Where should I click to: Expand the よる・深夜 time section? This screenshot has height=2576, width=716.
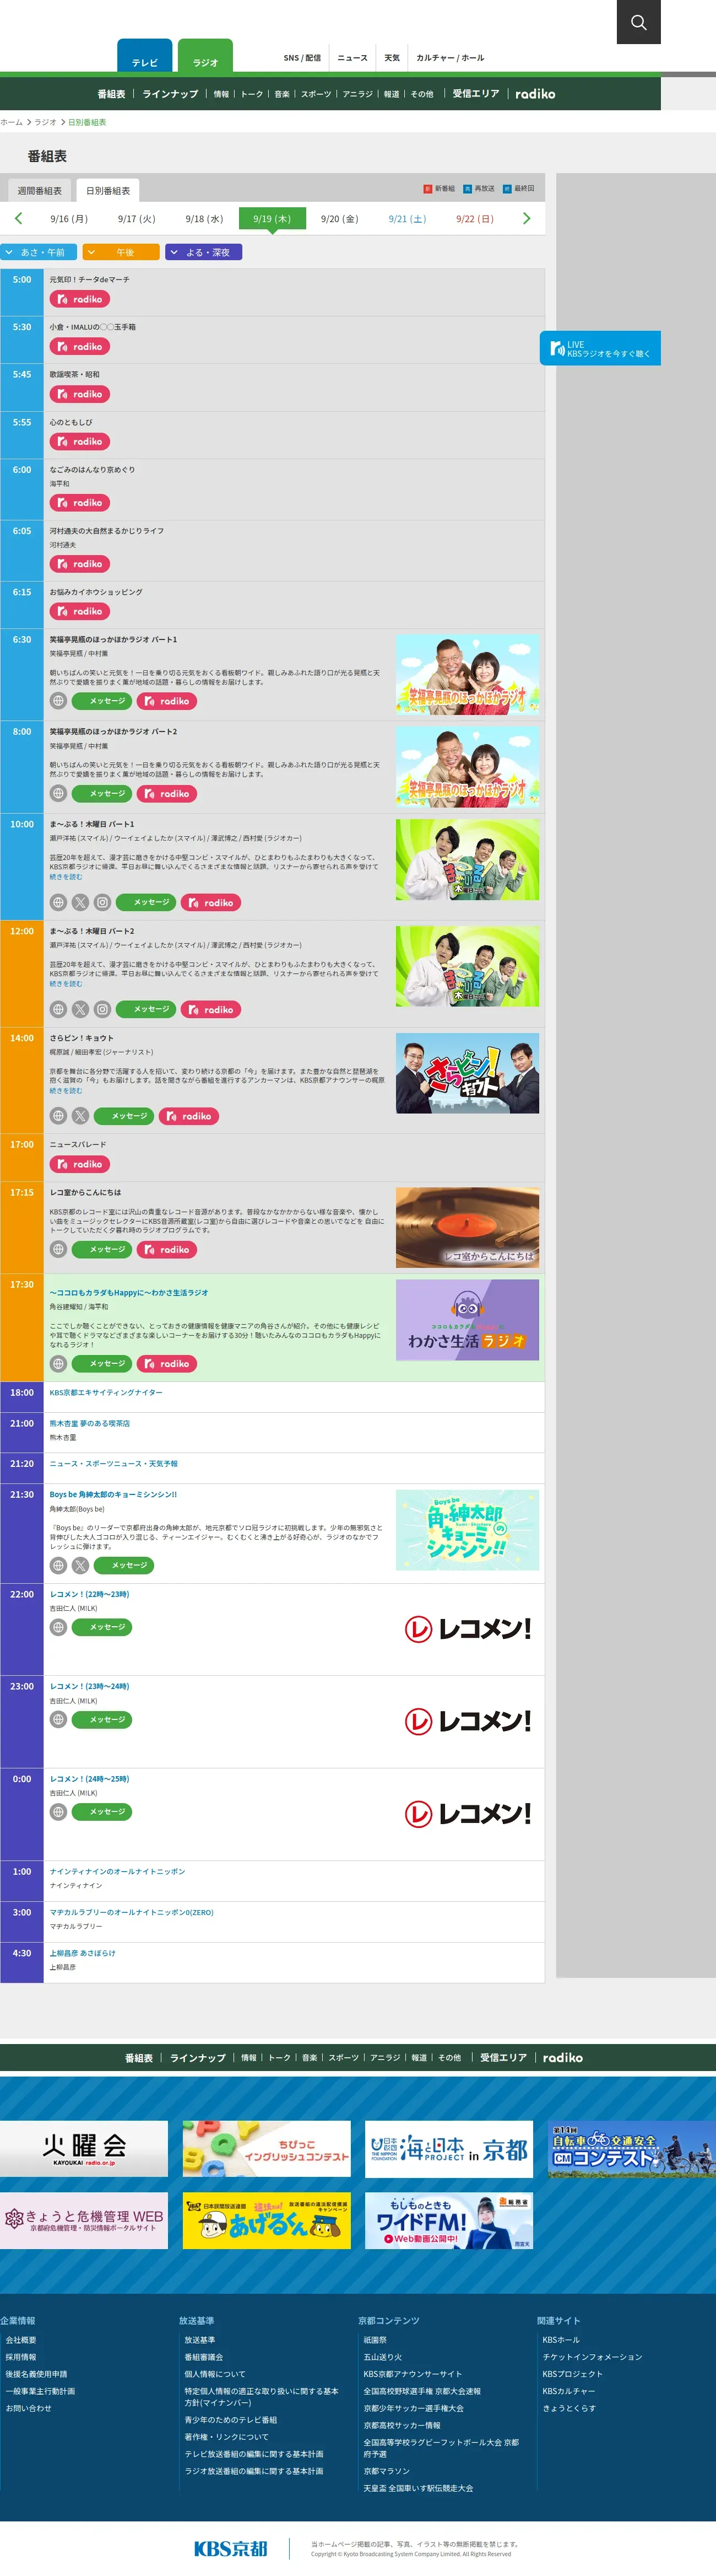point(204,252)
